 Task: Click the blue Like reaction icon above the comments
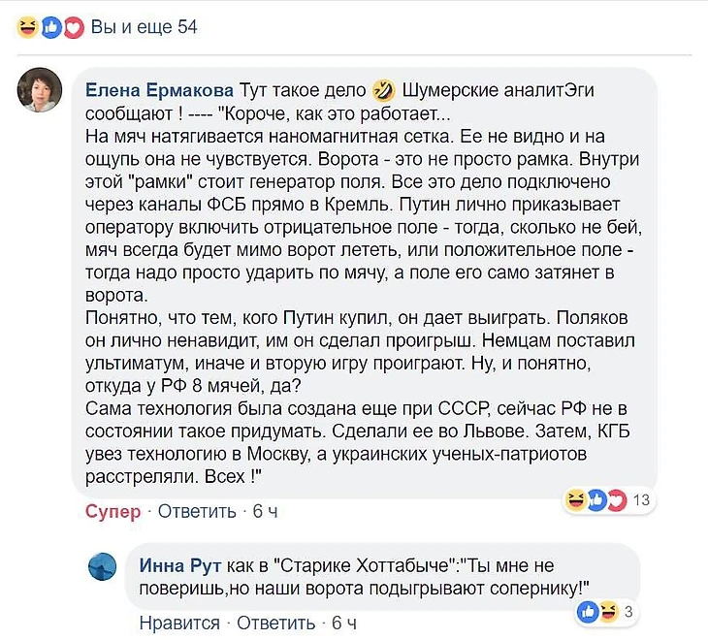[49, 27]
